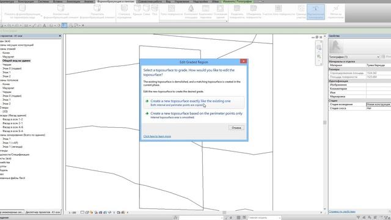Viewport: 391px width, 220px height.
Task: Open the Systems ribbon tab
Action: (x=43, y=1)
